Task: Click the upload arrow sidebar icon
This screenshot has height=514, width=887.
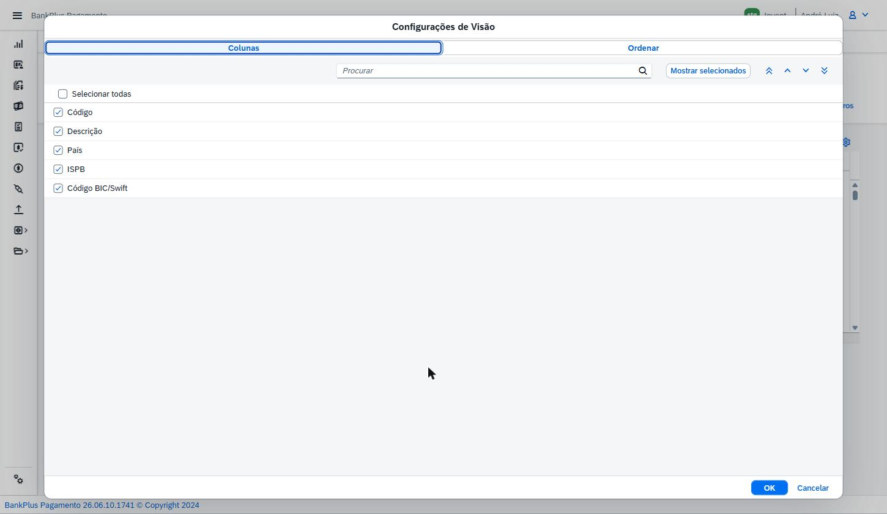Action: pyautogui.click(x=18, y=209)
